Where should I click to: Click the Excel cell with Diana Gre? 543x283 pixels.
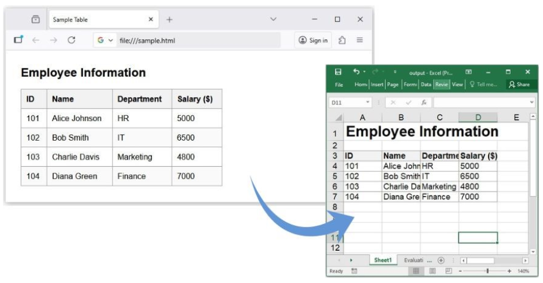[x=401, y=197]
